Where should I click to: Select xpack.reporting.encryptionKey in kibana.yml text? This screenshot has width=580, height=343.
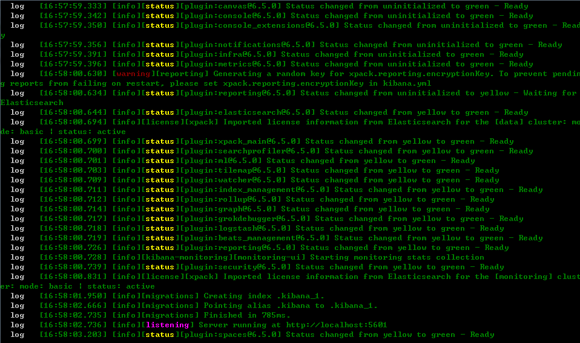pyautogui.click(x=327, y=83)
